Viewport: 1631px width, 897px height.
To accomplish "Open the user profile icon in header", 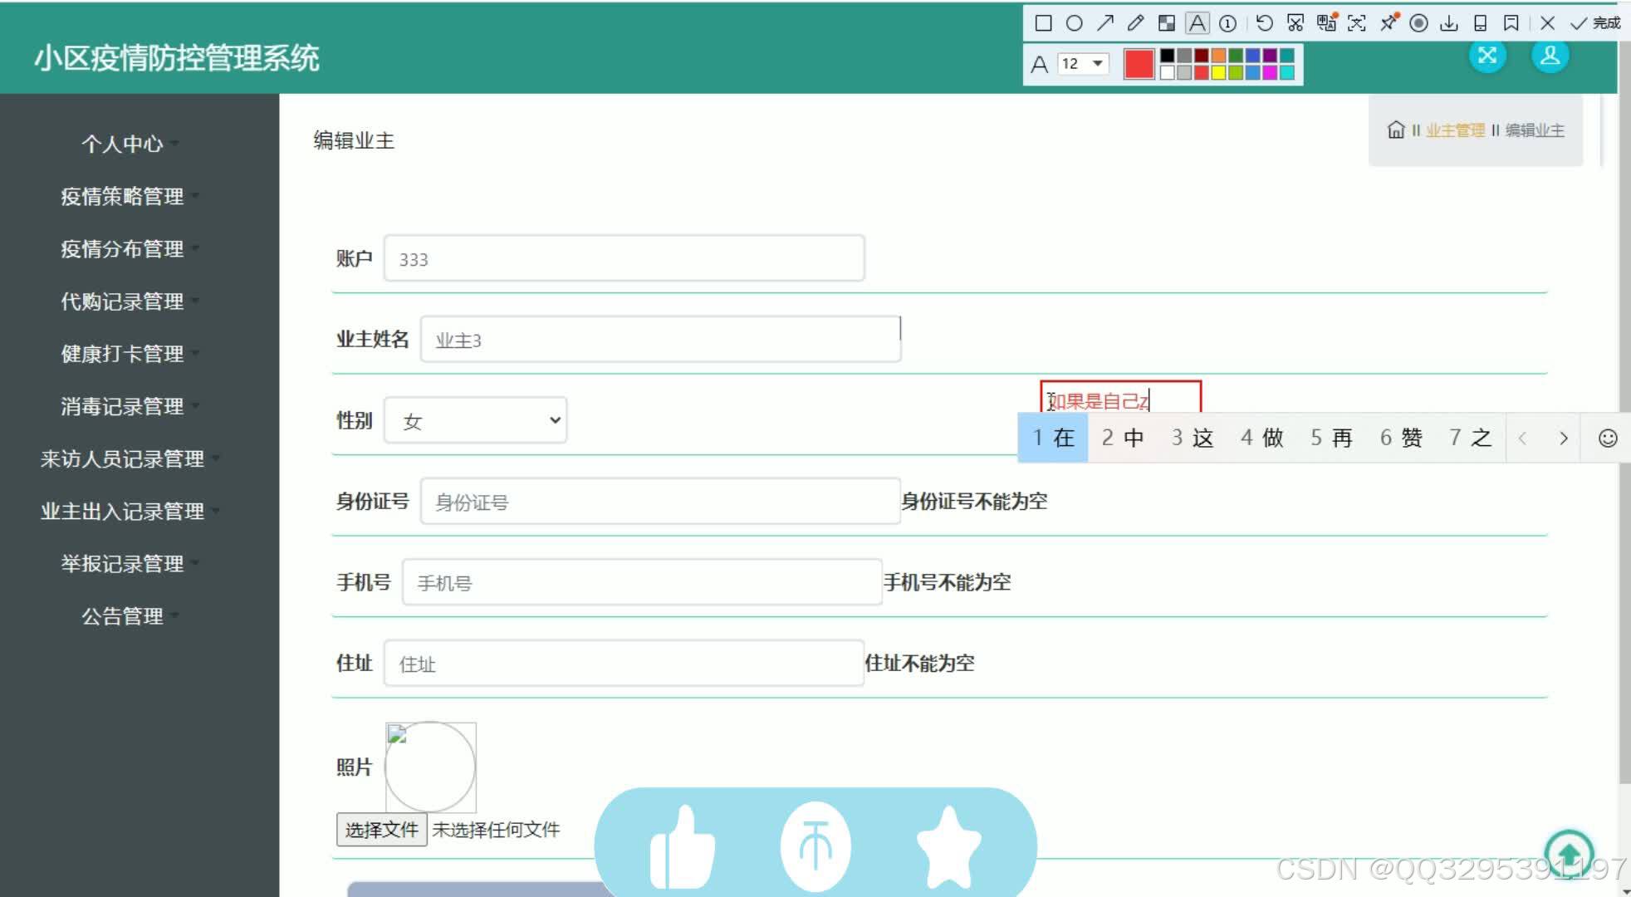I will [1550, 56].
